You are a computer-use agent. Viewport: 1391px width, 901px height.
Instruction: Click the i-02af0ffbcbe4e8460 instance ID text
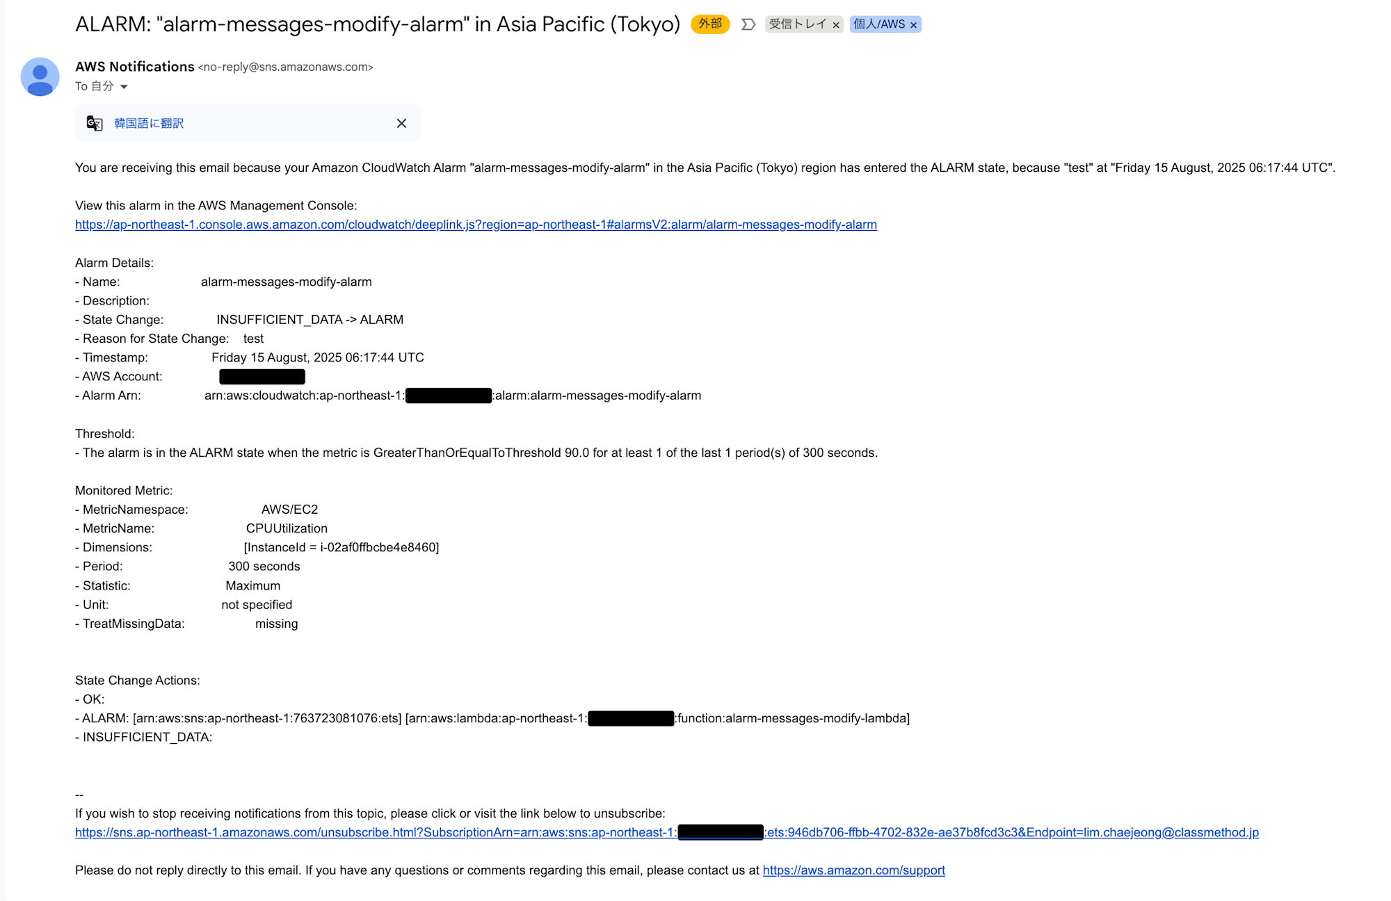[x=378, y=547]
